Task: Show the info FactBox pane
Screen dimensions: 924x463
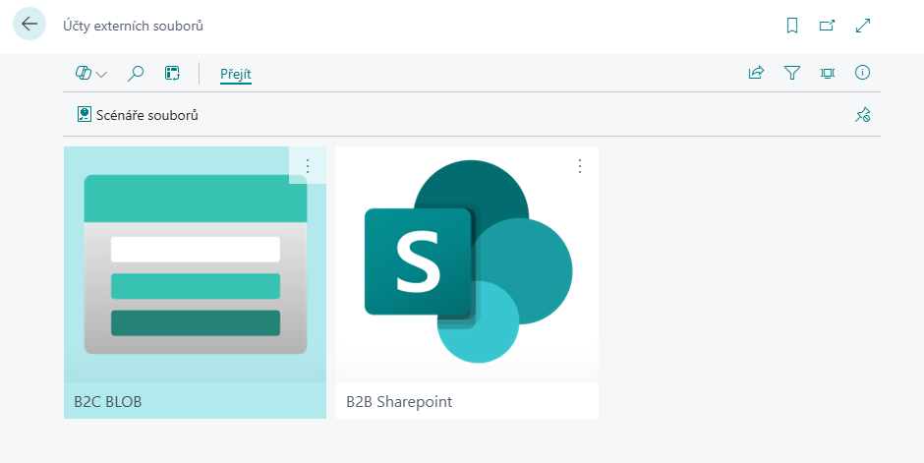Action: (x=863, y=73)
